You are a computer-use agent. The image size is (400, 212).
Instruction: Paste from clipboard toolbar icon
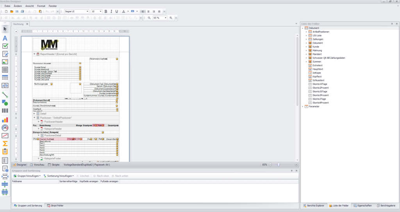[40, 11]
